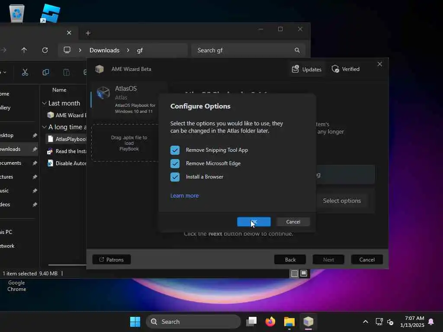Select the Read the Instructions file
Viewport: 443px width, 332px height.
click(67, 151)
